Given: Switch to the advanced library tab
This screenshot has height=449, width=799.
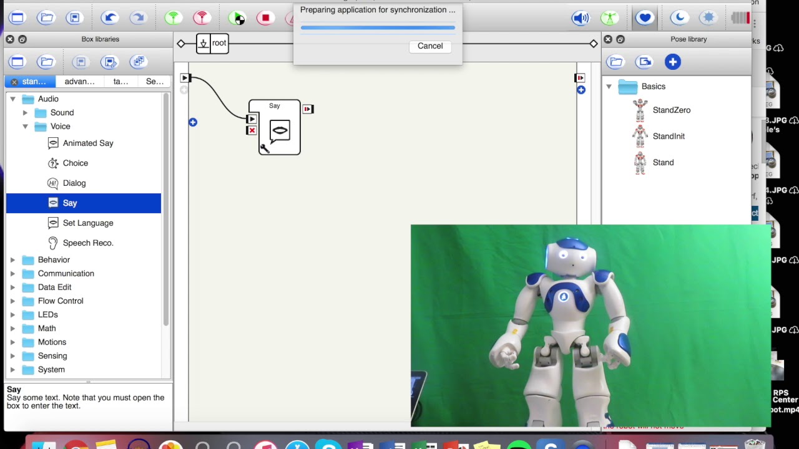Looking at the screenshot, I should [79, 82].
